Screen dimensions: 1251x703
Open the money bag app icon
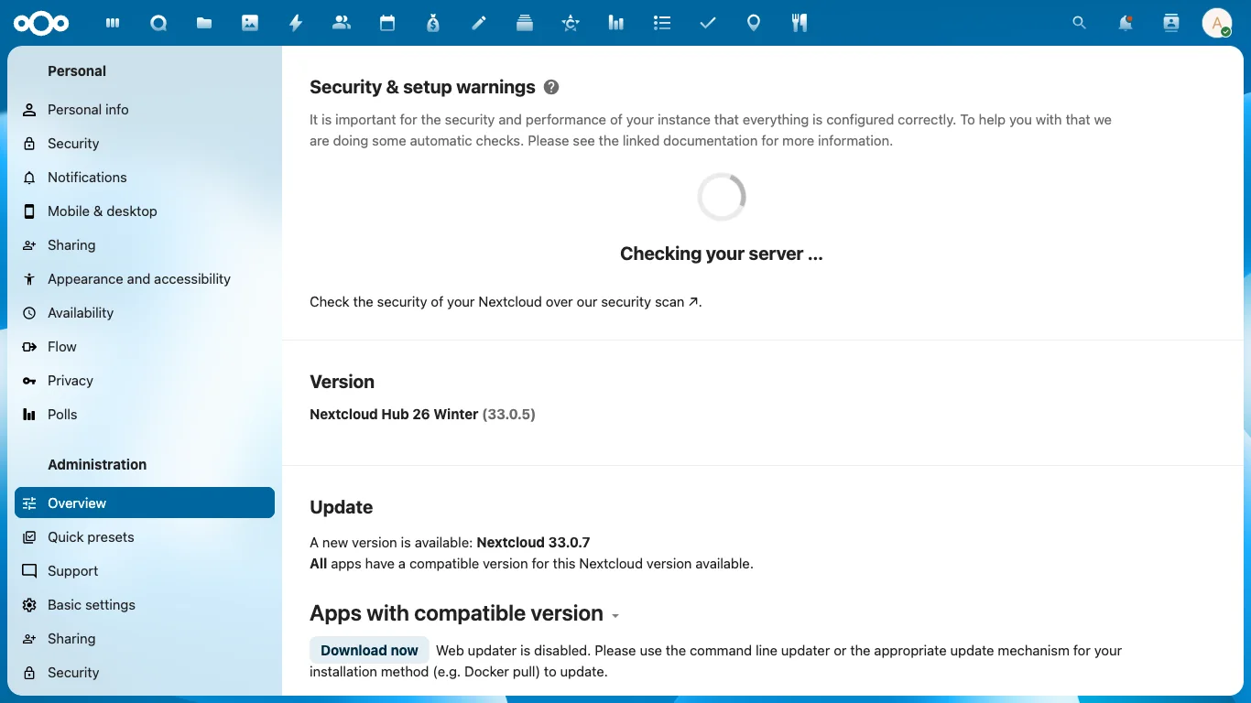[433, 23]
